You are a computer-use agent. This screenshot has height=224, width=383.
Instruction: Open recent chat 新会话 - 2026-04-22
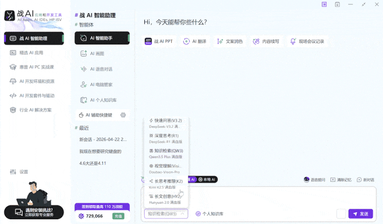pos(103,139)
